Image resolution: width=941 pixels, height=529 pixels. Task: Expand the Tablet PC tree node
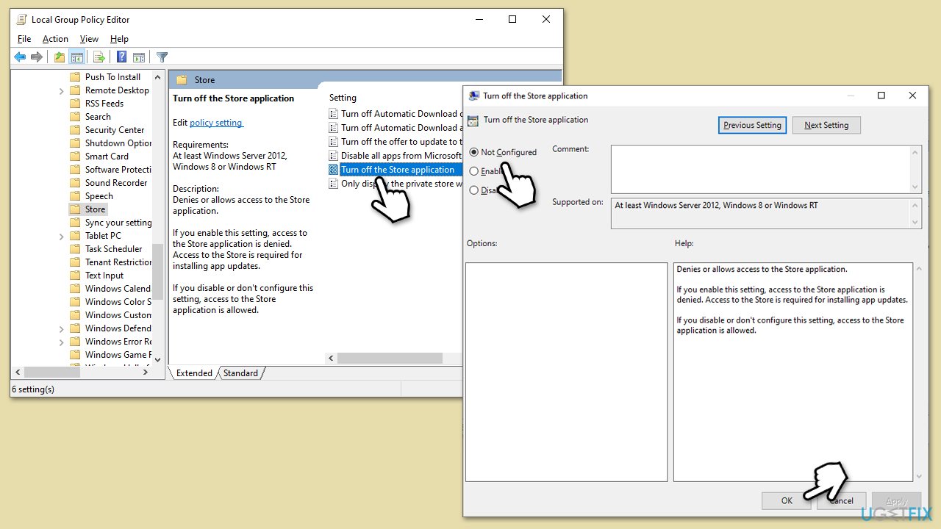tap(62, 236)
